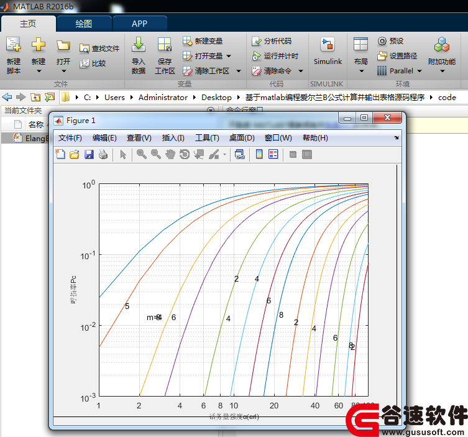Click Save Figure disk icon

point(89,154)
